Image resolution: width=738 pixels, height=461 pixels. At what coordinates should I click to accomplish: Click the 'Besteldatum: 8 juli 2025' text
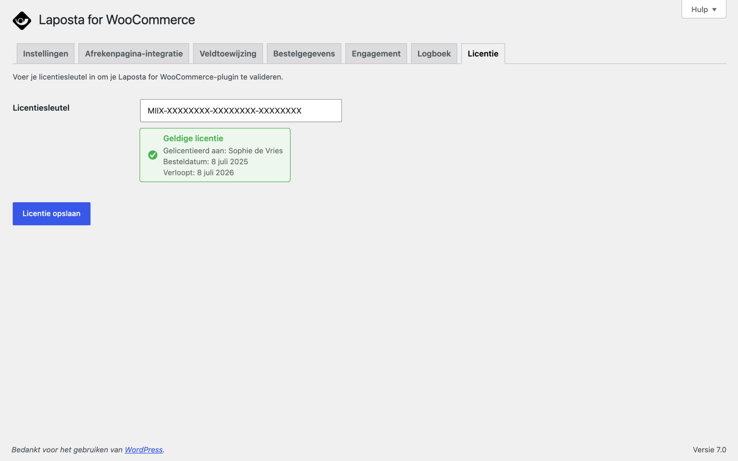click(205, 161)
